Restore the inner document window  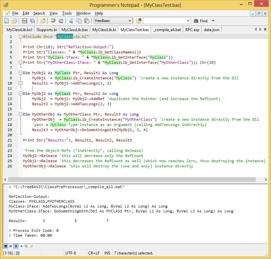click(259, 13)
